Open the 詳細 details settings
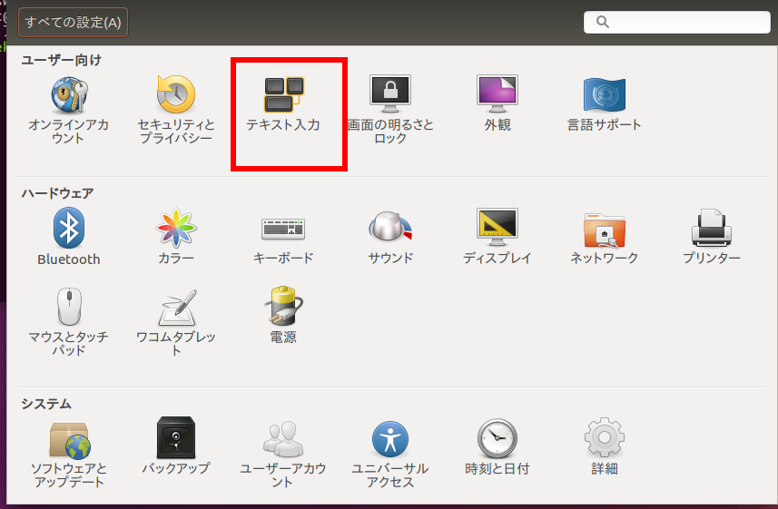 pyautogui.click(x=605, y=447)
